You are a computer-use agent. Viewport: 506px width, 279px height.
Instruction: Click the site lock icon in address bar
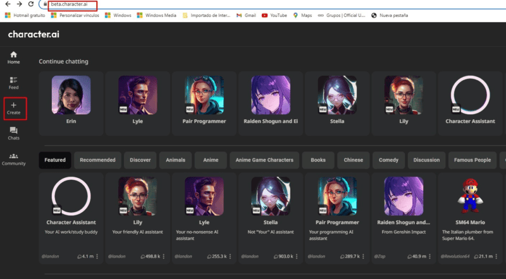click(45, 4)
